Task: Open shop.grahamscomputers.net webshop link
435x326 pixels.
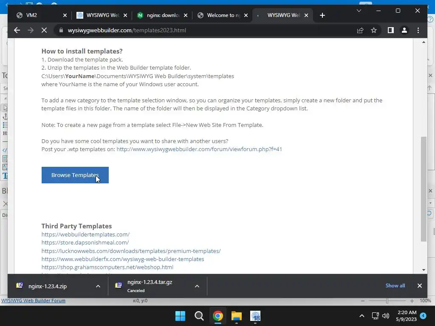Action: [107, 267]
